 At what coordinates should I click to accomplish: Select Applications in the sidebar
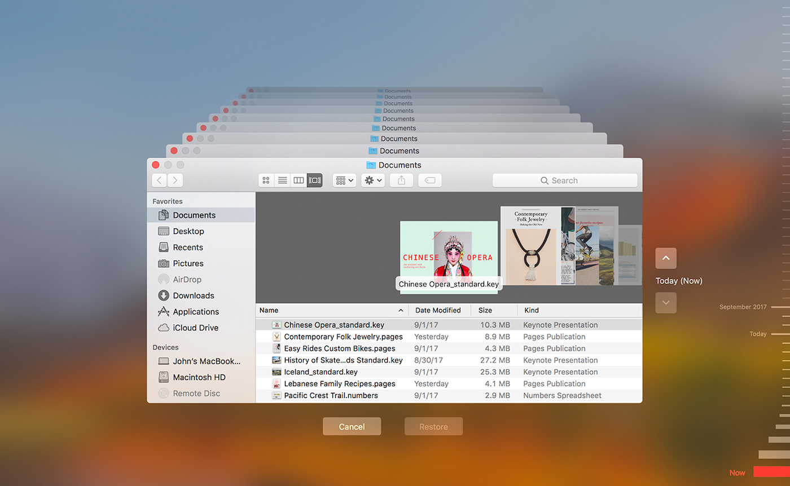pos(195,312)
